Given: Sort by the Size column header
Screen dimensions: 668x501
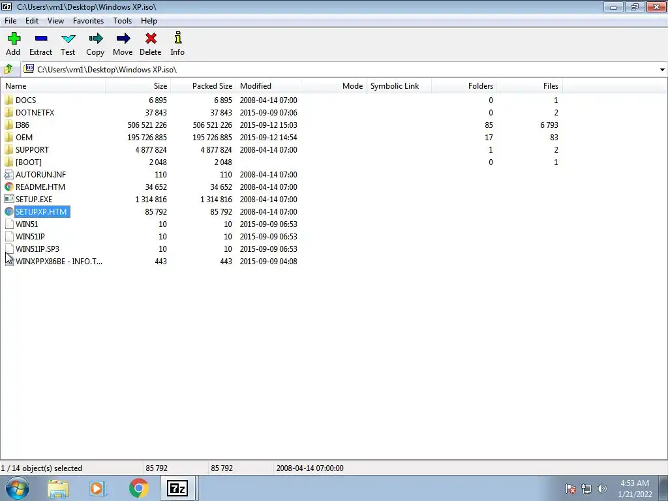Looking at the screenshot, I should tap(138, 85).
